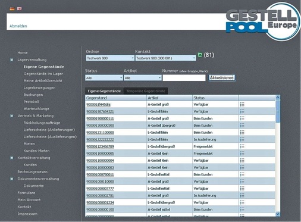Open details icon for row 900001987654321
Viewport: 301px width, 222px height.
pyautogui.click(x=242, y=111)
